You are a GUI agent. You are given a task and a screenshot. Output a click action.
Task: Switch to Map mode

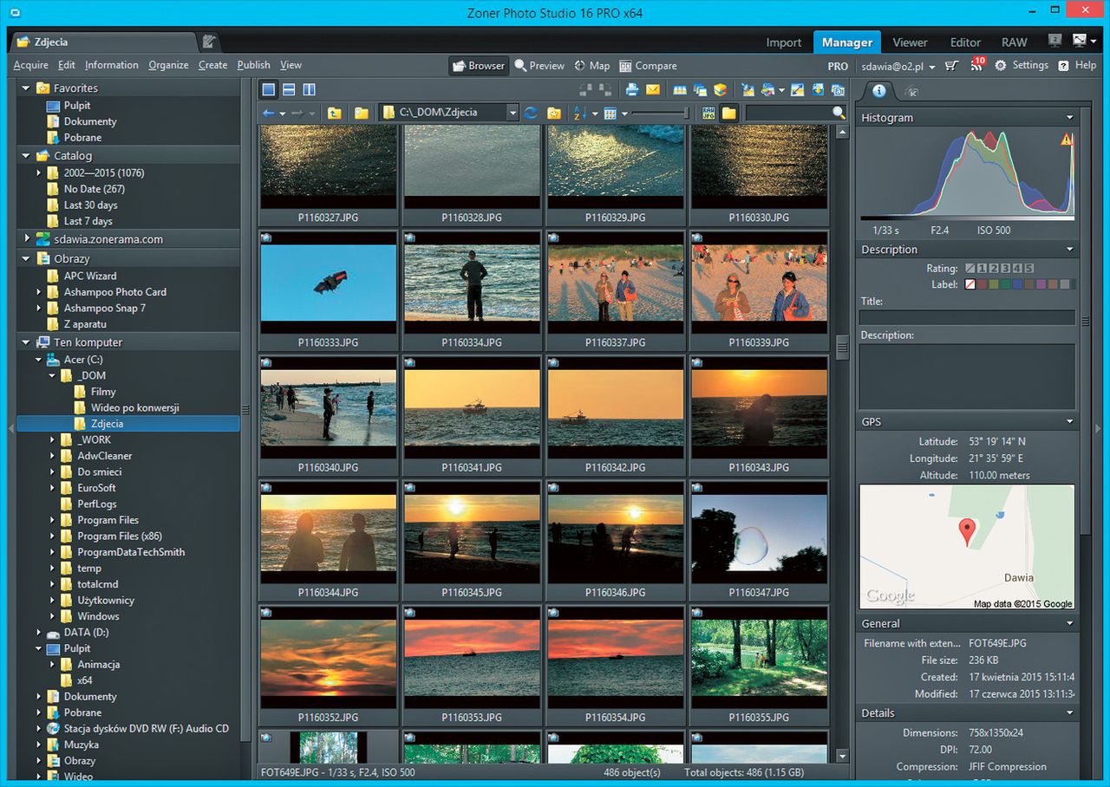coord(592,66)
